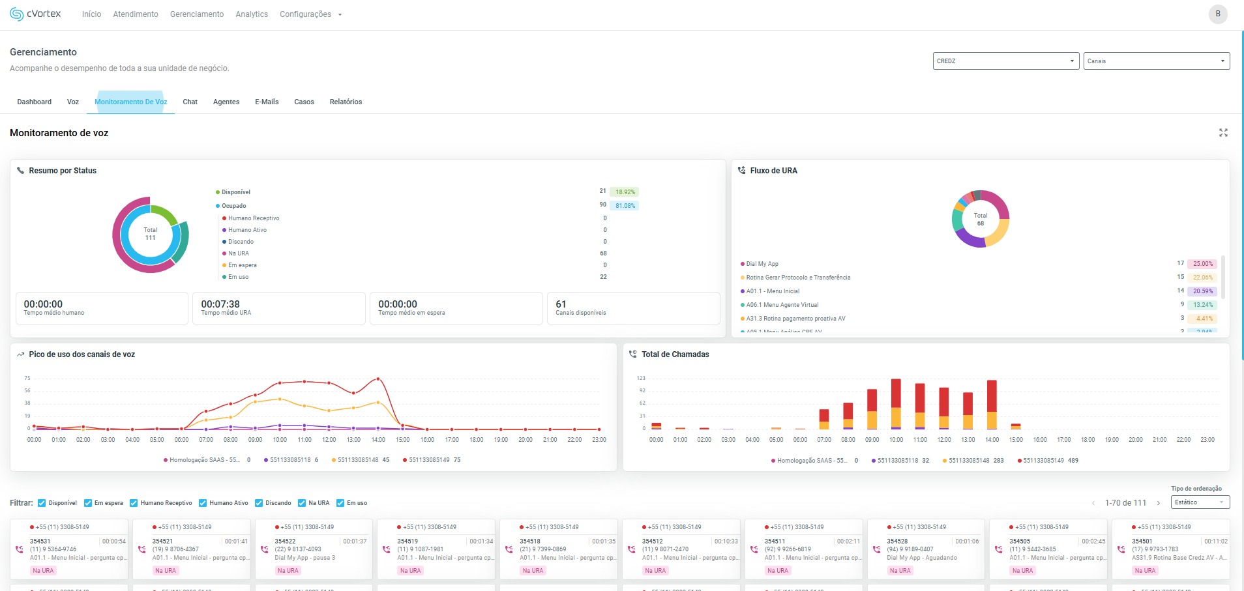1244x591 pixels.
Task: Toggle the Discando filter checkbox
Action: pyautogui.click(x=259, y=503)
